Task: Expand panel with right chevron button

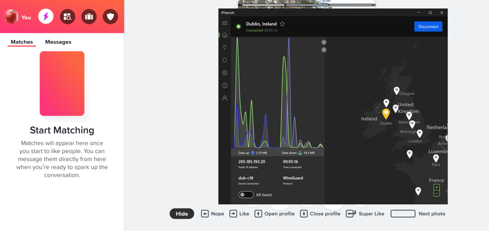Action: [324, 42]
